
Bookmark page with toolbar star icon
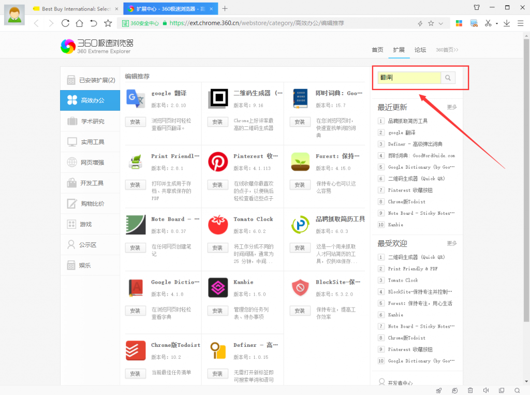coord(108,23)
